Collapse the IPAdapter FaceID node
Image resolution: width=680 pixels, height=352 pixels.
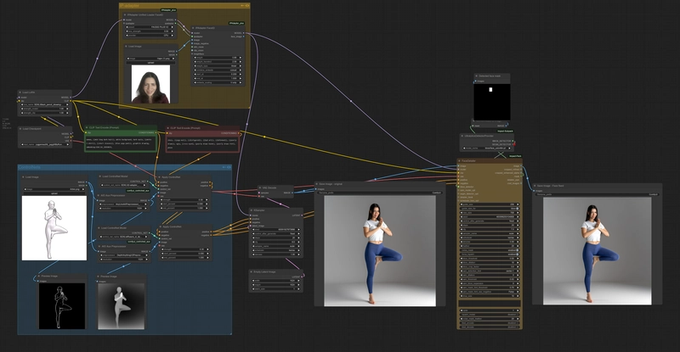point(193,28)
